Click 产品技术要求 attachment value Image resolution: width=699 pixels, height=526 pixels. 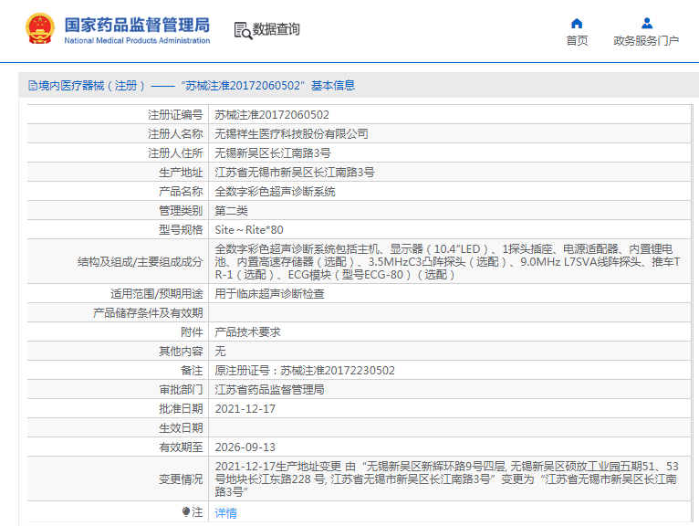click(248, 332)
